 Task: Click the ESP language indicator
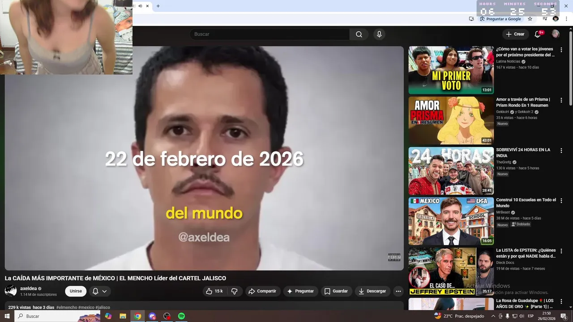[531, 316]
